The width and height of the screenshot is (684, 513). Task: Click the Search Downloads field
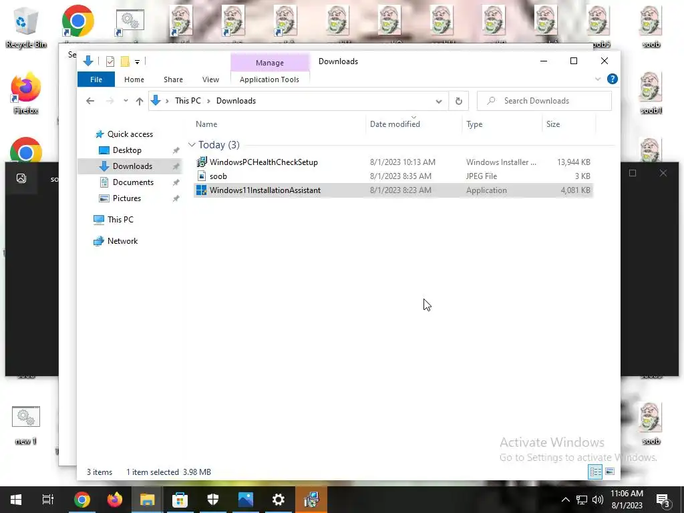544,101
